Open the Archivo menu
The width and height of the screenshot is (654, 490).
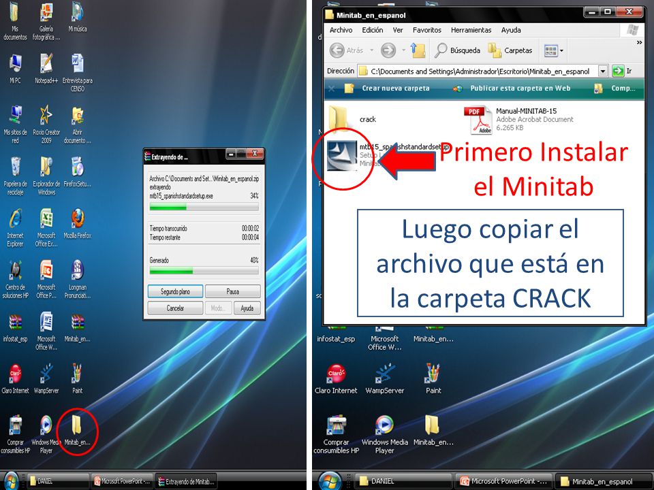[341, 30]
